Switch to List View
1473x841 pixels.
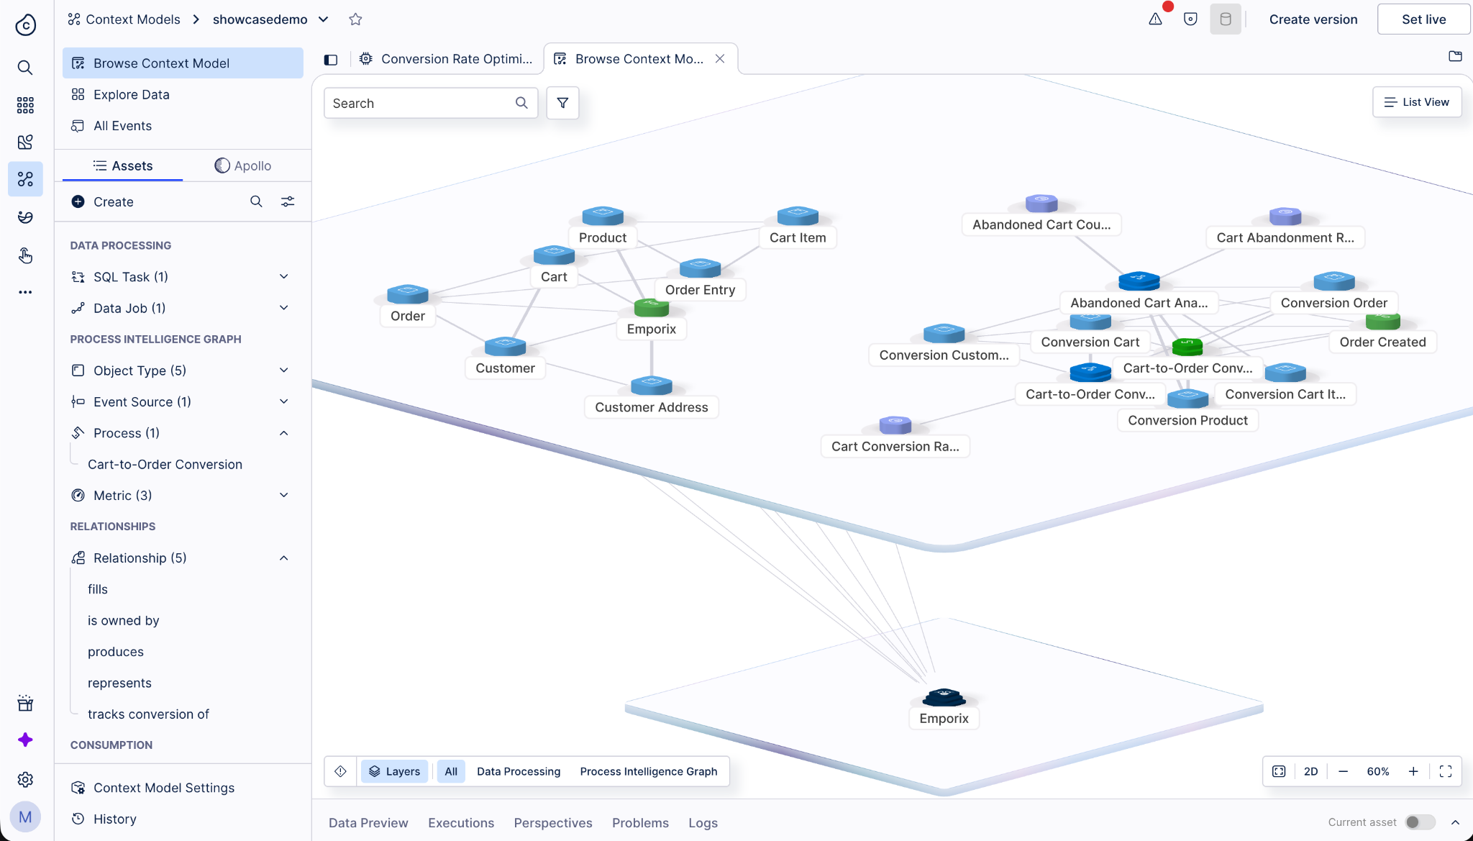1417,102
